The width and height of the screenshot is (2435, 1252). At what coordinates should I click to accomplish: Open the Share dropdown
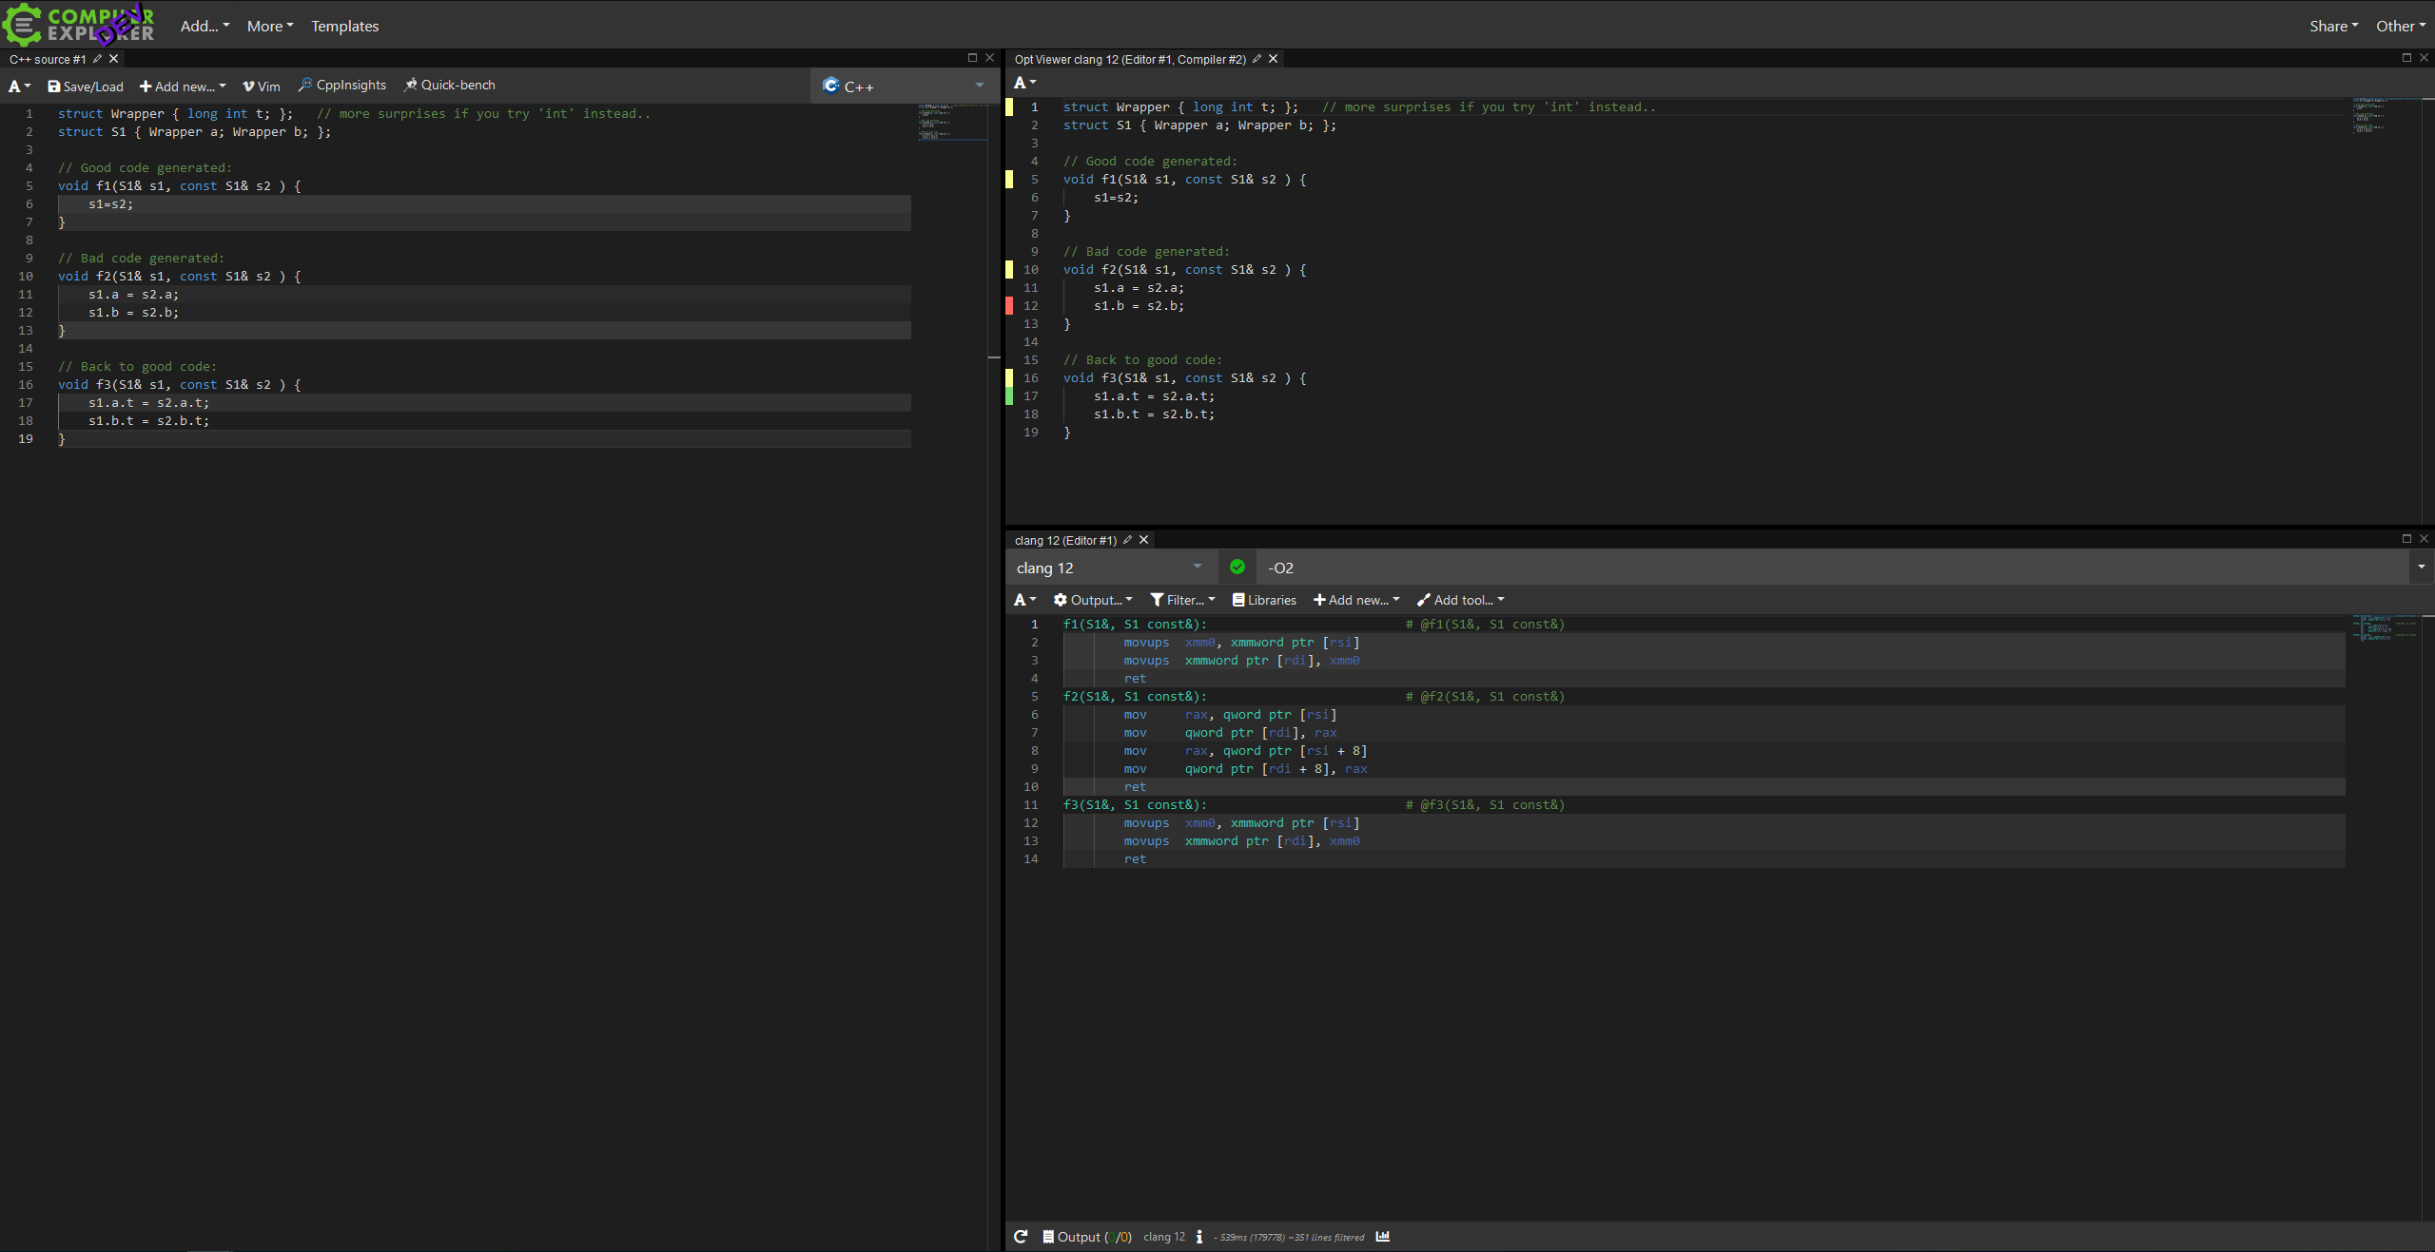pyautogui.click(x=2332, y=26)
